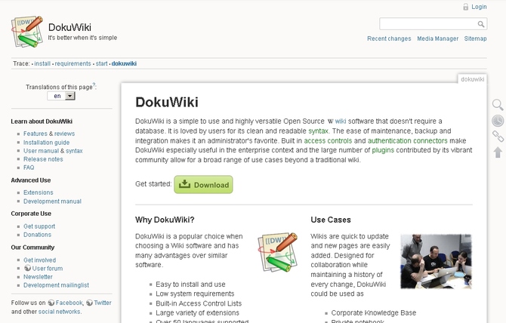
Task: Click the DokuWiki site title text
Action: (x=69, y=27)
